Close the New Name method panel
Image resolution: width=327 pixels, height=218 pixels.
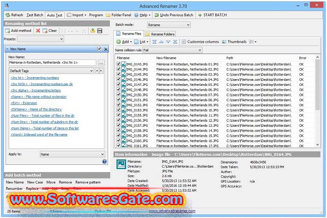(x=106, y=49)
